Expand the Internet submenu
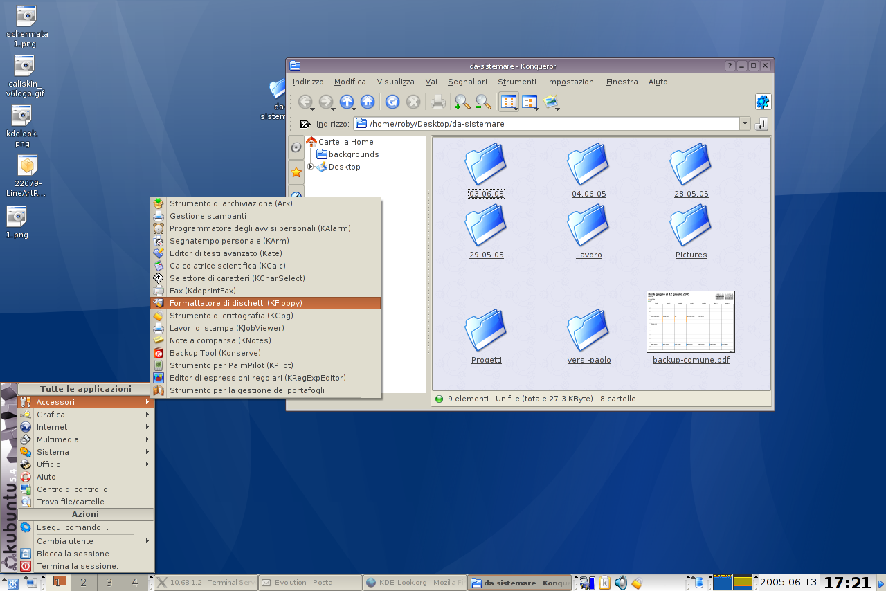The image size is (886, 591). tap(86, 427)
